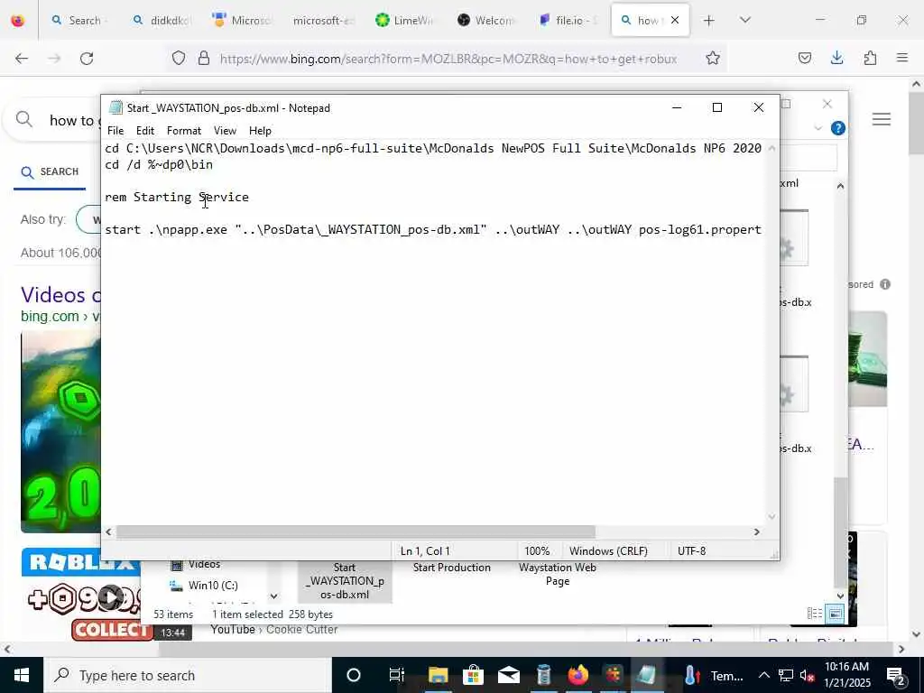Open the Firefox extensions icon

[870, 58]
